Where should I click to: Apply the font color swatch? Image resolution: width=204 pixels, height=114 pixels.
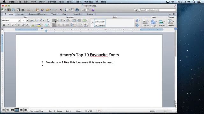(x=33, y=25)
